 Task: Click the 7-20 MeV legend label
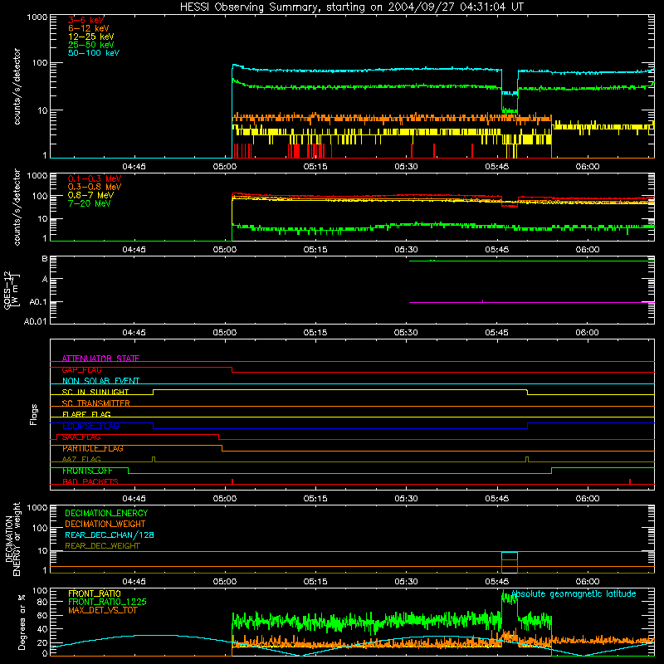(89, 203)
